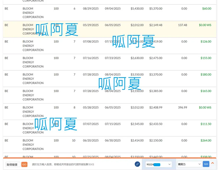Click BLOOM ENERGY CORPORATION in the $155.00 row

pyautogui.click(x=33, y=62)
